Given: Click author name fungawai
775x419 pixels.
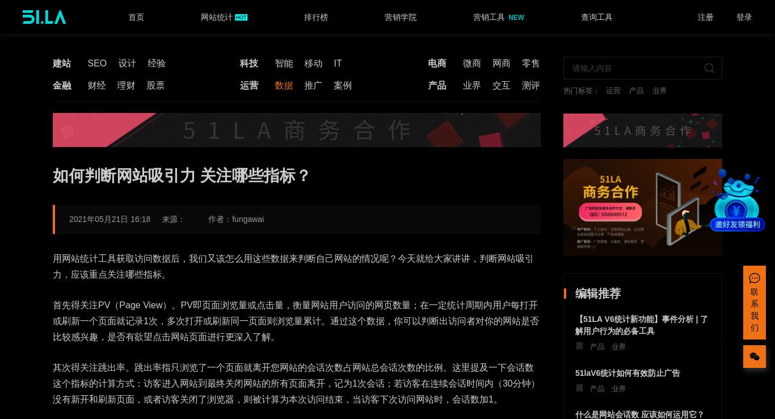Looking at the screenshot, I should (248, 219).
